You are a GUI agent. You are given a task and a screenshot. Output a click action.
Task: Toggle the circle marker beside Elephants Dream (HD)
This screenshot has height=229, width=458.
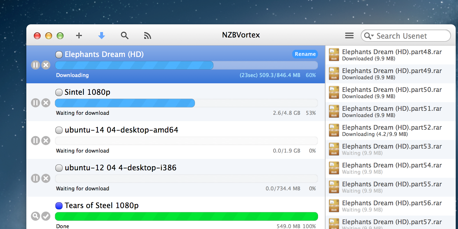[x=59, y=55]
